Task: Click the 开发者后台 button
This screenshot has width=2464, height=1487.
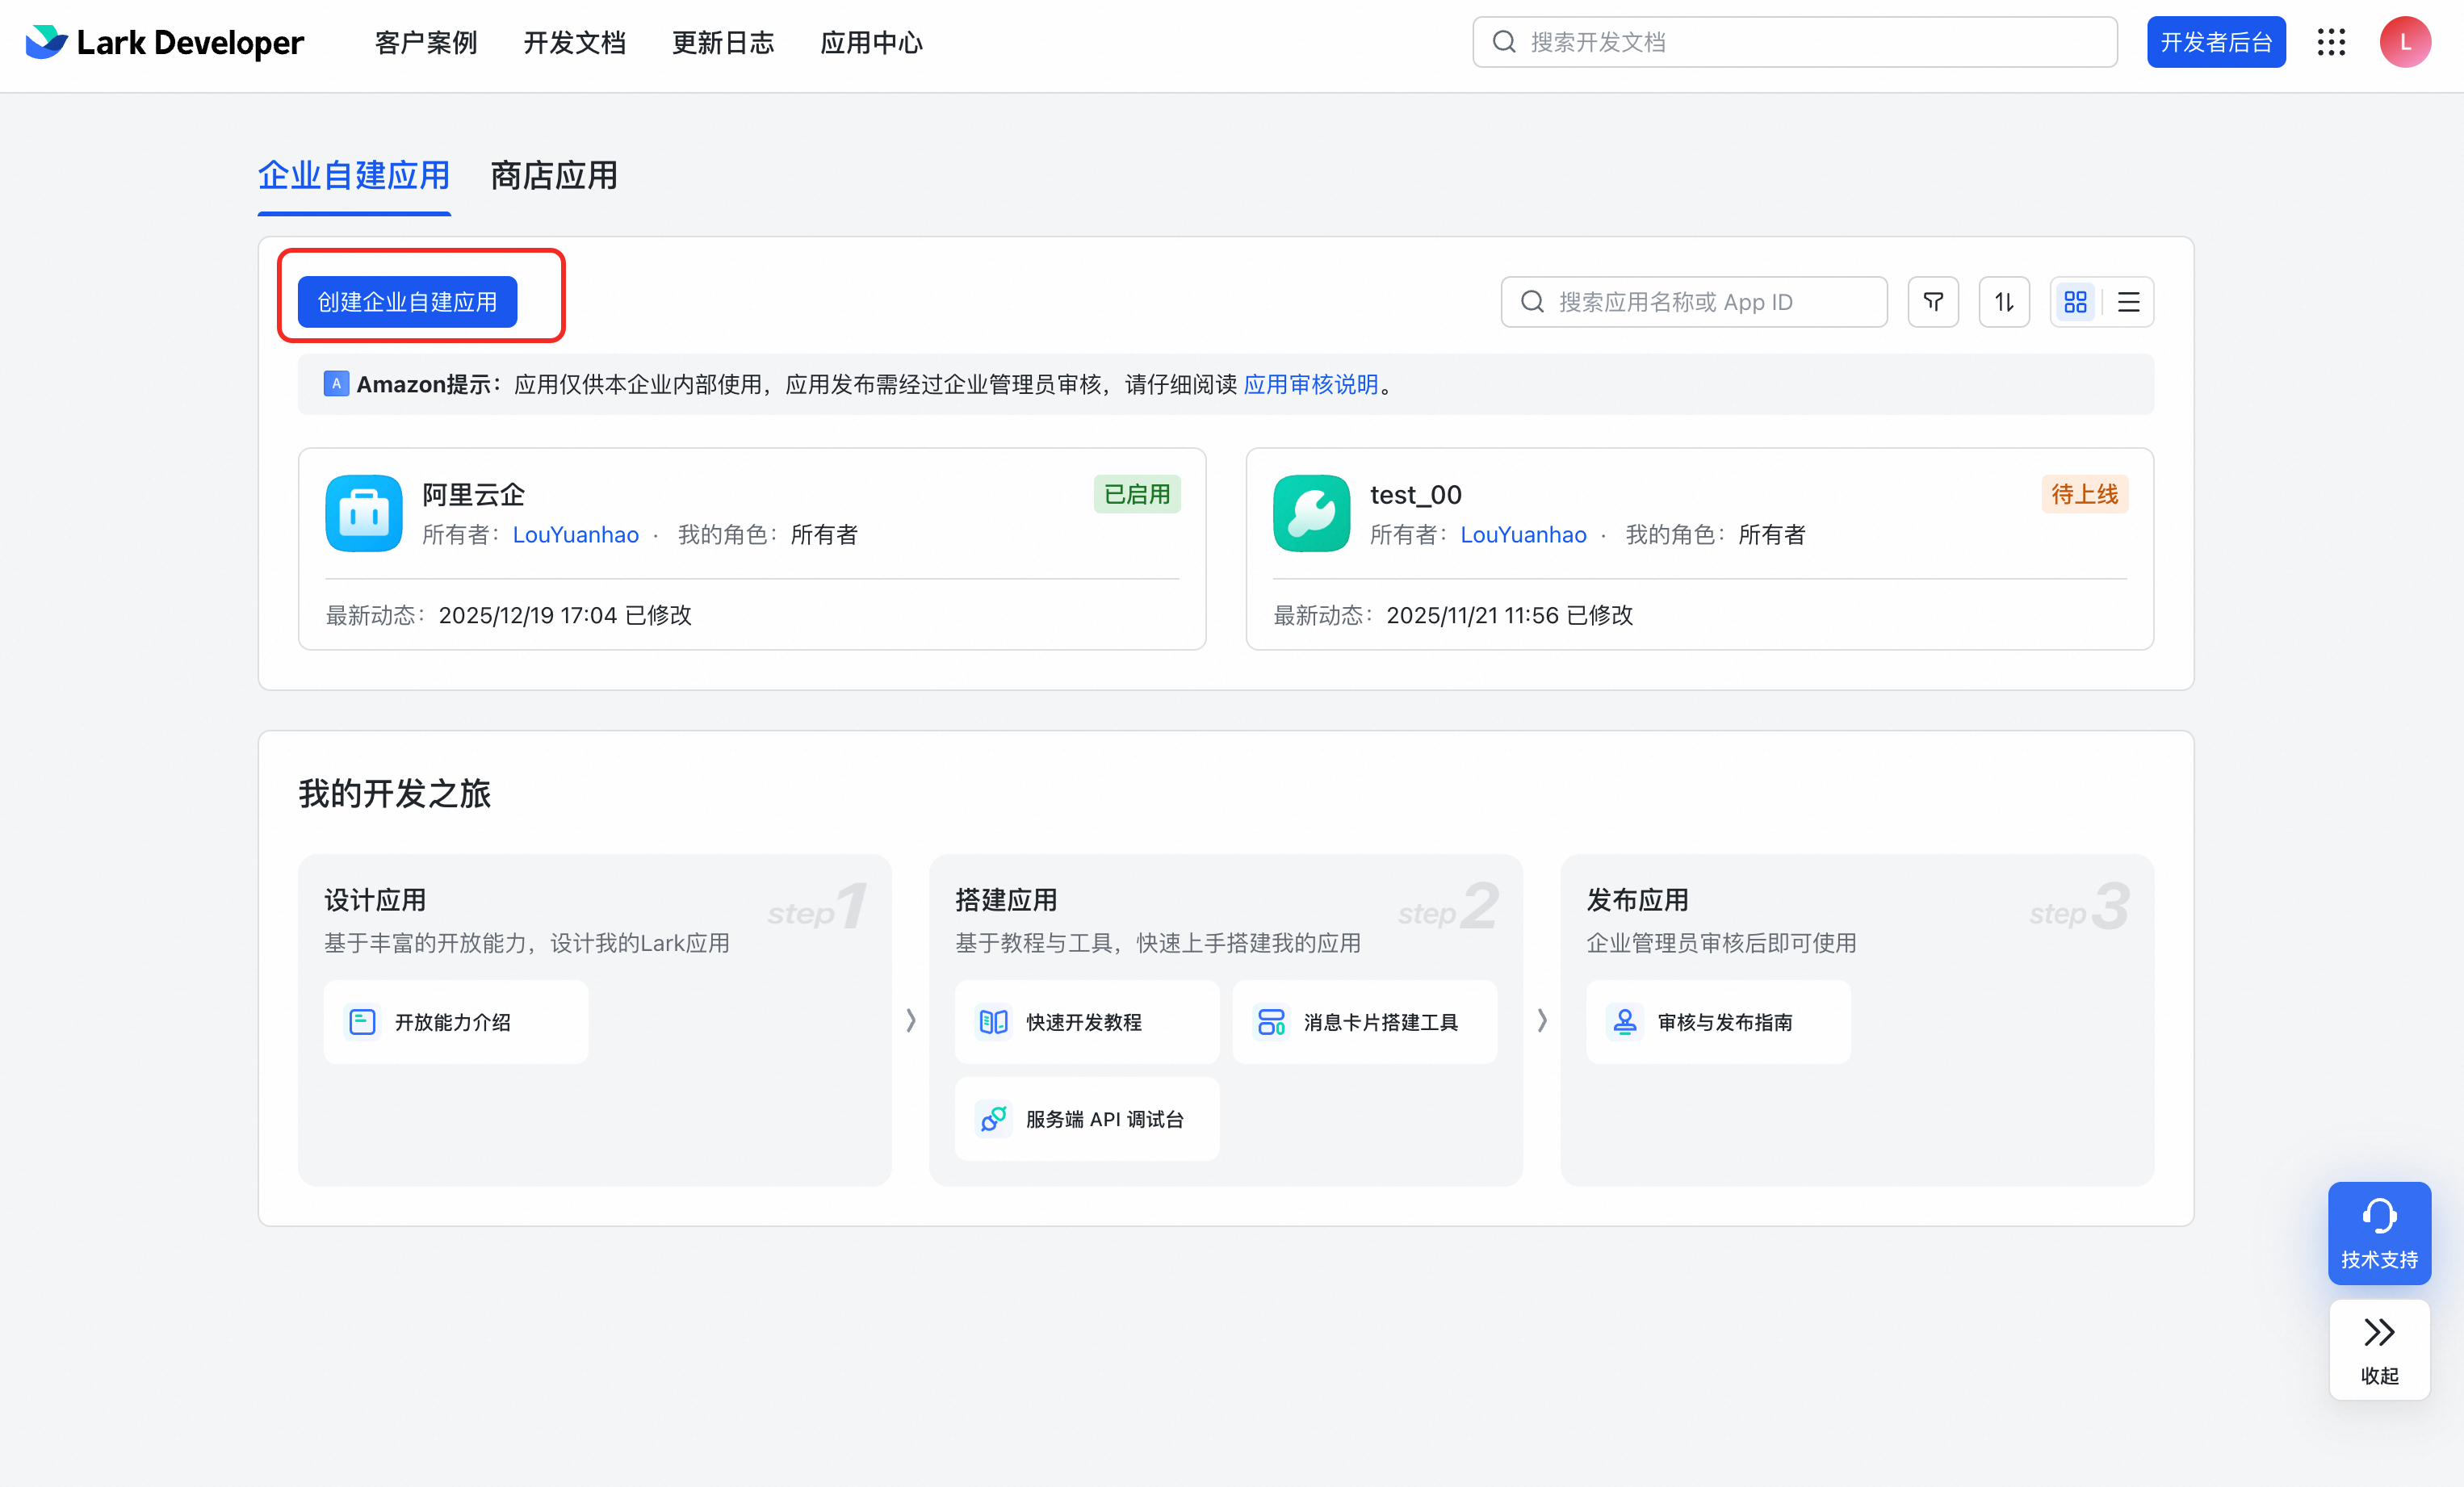Action: coord(2215,42)
